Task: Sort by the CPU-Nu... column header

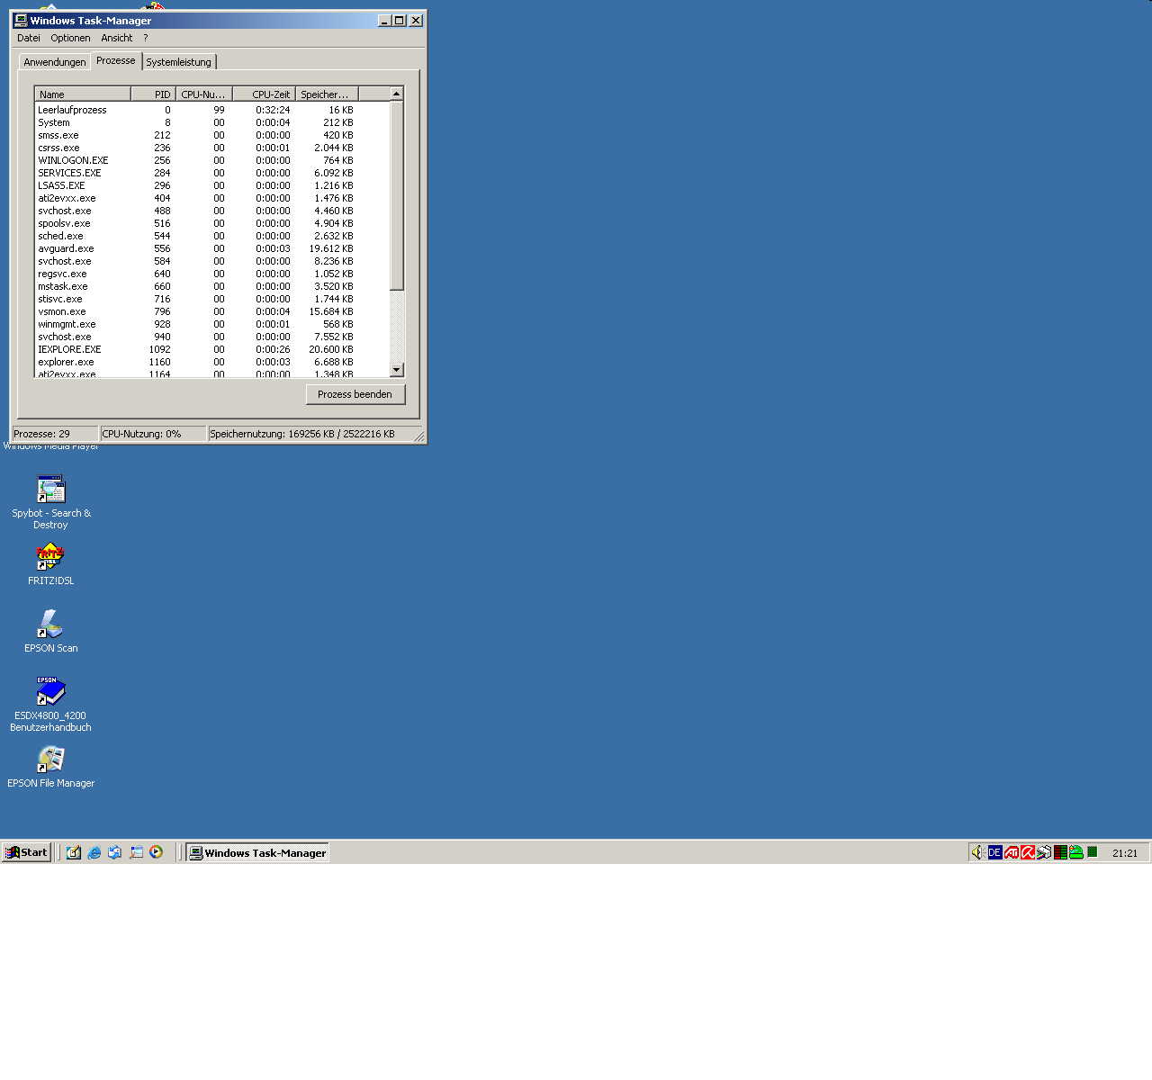Action: pos(204,94)
